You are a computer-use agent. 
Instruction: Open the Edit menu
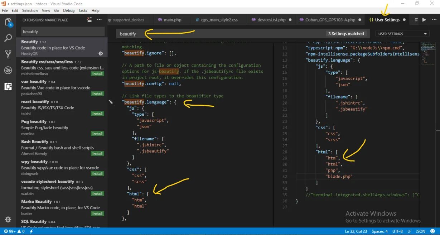(x=15, y=11)
